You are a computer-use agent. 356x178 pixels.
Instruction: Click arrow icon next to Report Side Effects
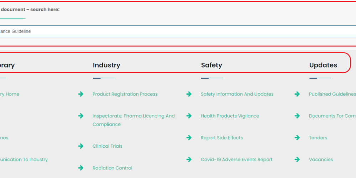point(189,137)
